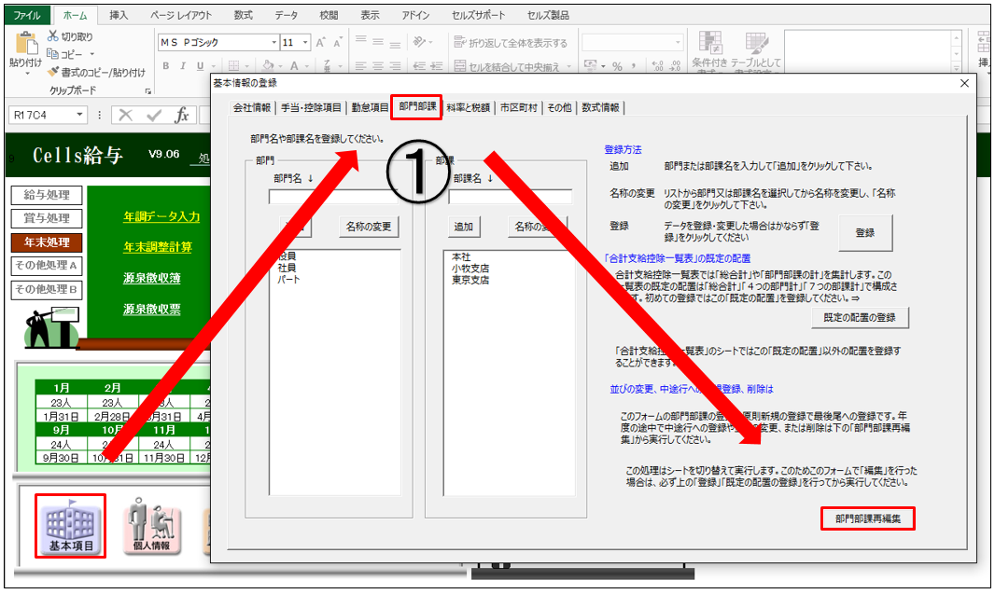Click the increase indent icon
The height and width of the screenshot is (594, 995).
[x=437, y=66]
